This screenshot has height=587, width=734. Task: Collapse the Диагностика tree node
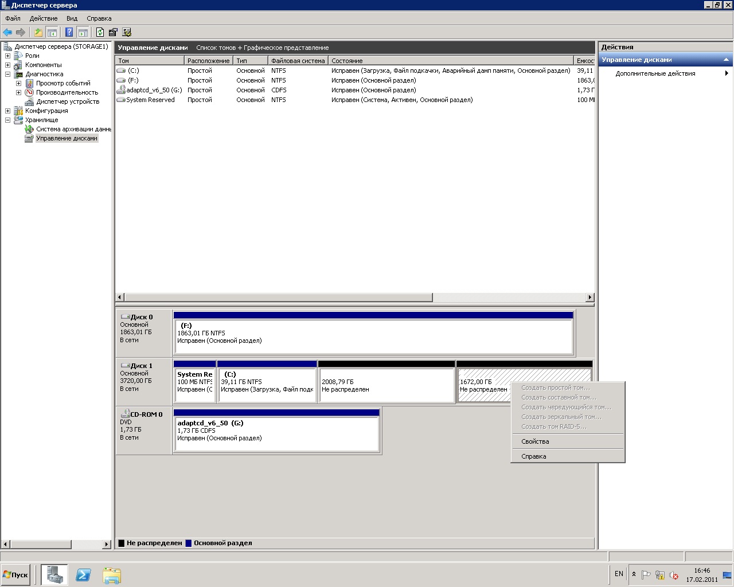coord(7,74)
